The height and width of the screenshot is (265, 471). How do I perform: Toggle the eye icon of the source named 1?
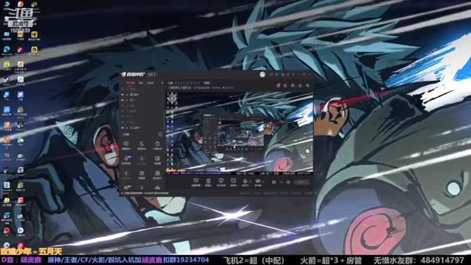click(x=122, y=100)
